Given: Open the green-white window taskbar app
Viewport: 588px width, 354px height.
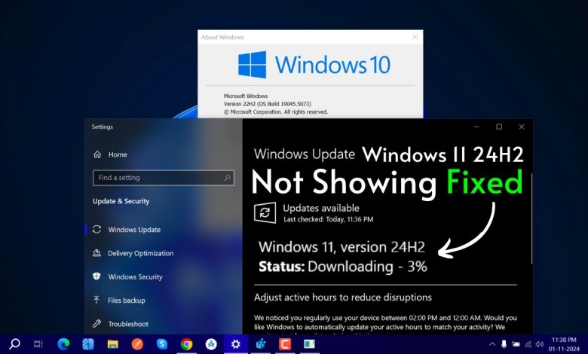Looking at the screenshot, I should pyautogui.click(x=309, y=344).
